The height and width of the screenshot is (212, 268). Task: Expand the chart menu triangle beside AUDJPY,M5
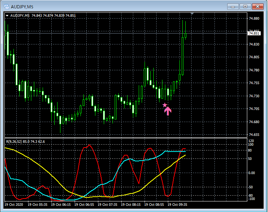point(7,16)
